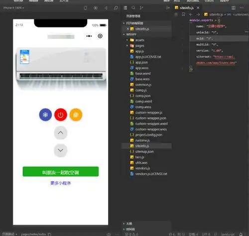Decrease temperature with the down arrow
Screen dimensions: 249x236
coord(61,150)
